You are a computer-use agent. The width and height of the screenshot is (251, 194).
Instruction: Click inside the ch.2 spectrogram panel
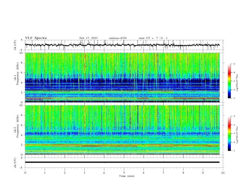[x=122, y=130]
